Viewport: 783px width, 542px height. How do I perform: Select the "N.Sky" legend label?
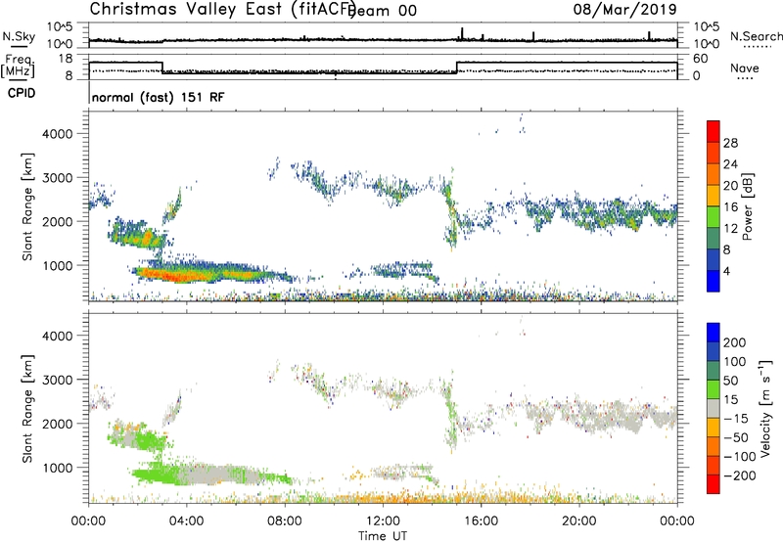point(19,36)
